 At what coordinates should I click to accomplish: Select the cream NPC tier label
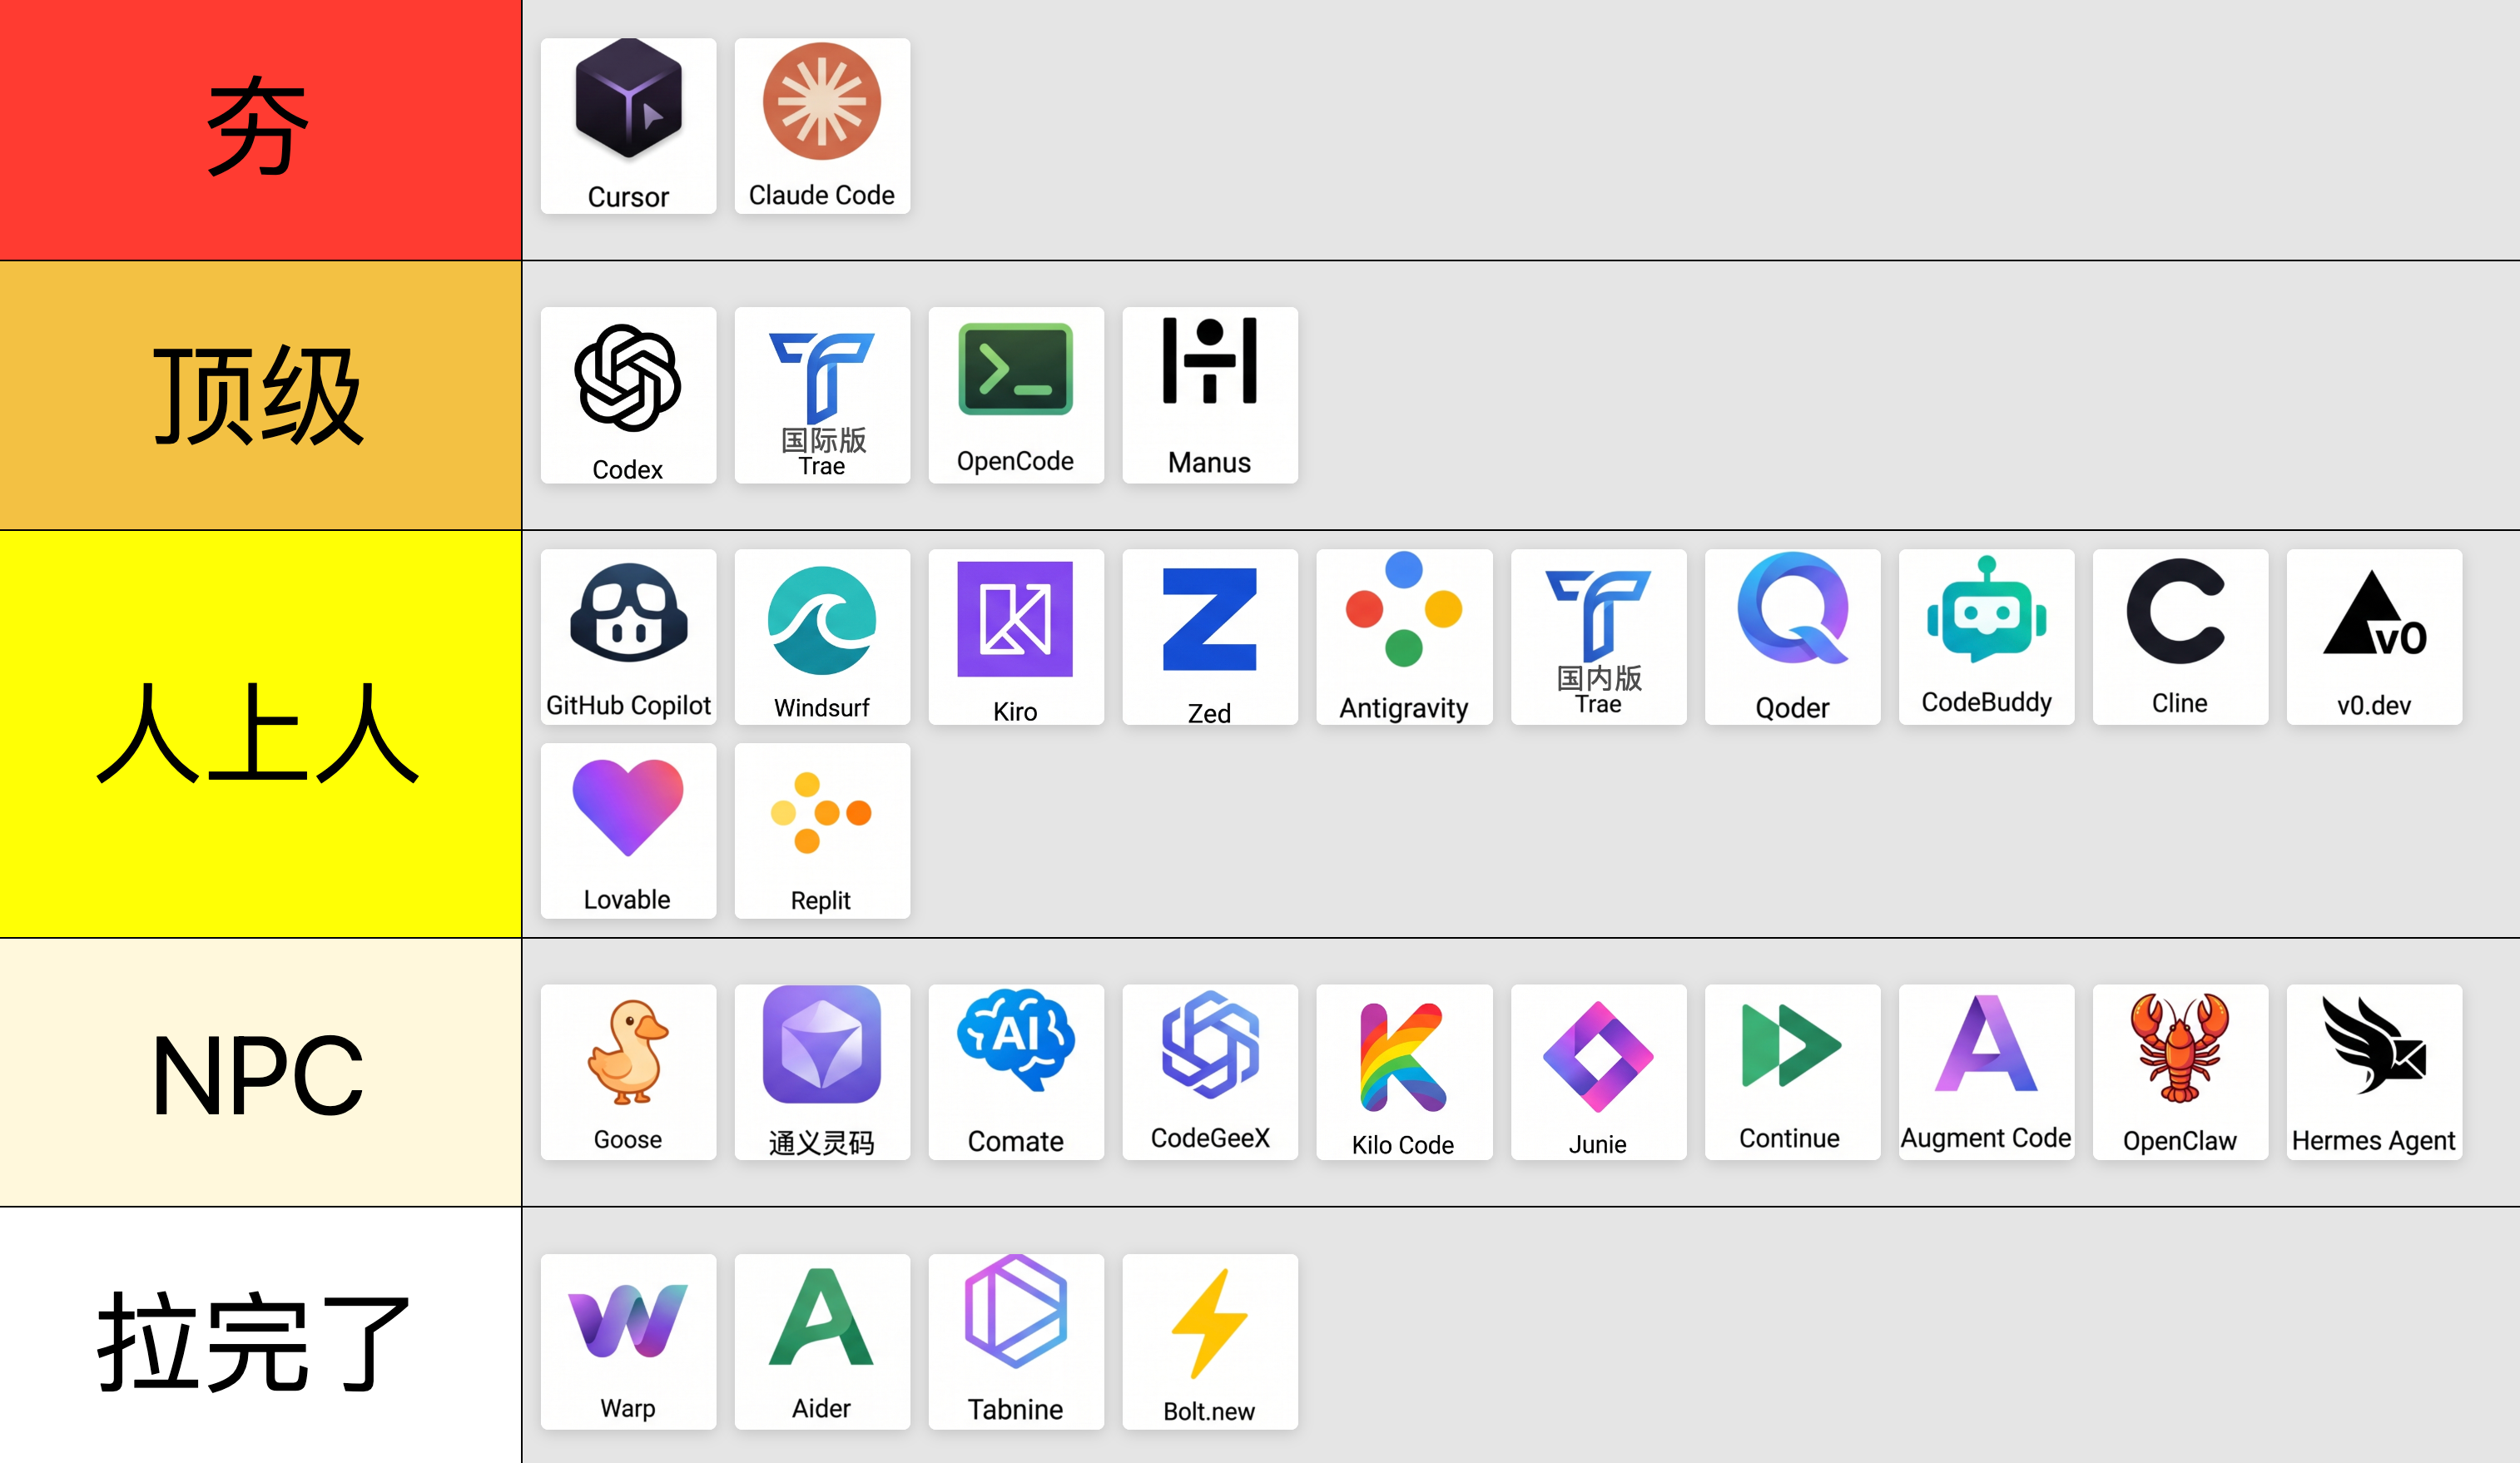point(260,1072)
